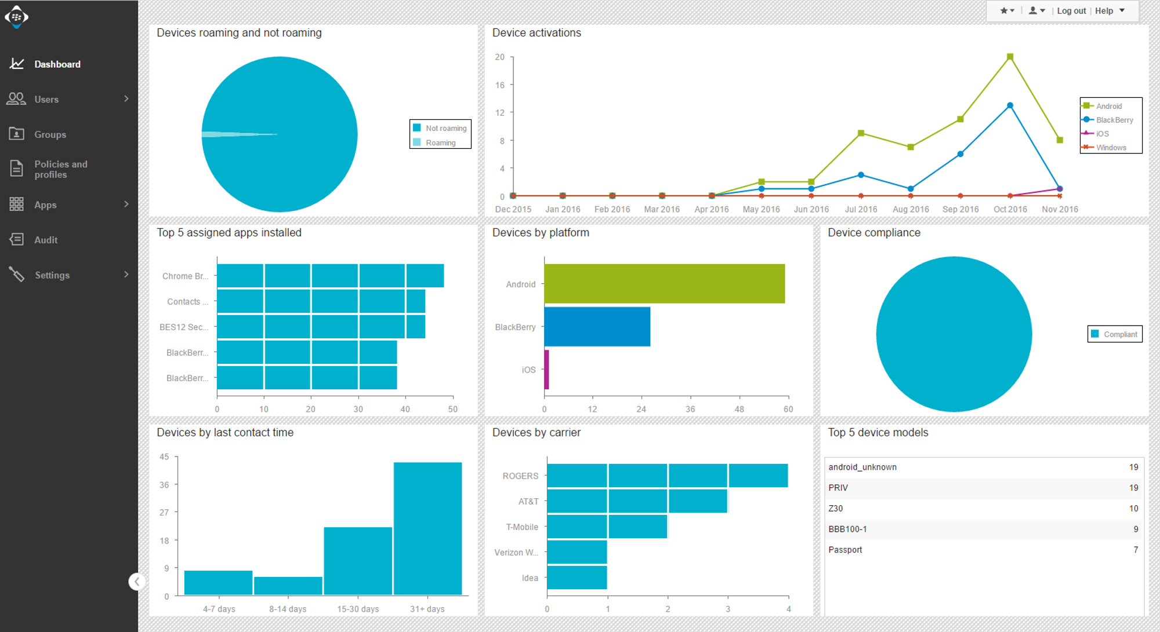The image size is (1160, 632).
Task: Select the Dashboard chart icon in sidebar
Action: pos(16,64)
